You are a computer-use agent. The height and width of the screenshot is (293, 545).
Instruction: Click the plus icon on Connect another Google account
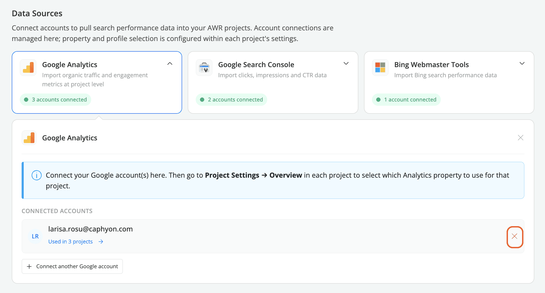click(29, 266)
